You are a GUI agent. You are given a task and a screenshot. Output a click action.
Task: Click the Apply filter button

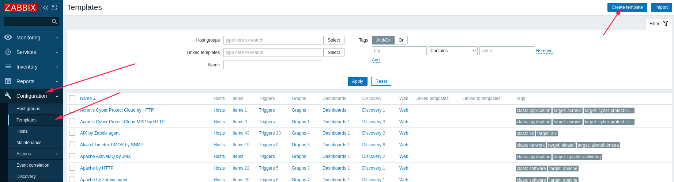(357, 81)
